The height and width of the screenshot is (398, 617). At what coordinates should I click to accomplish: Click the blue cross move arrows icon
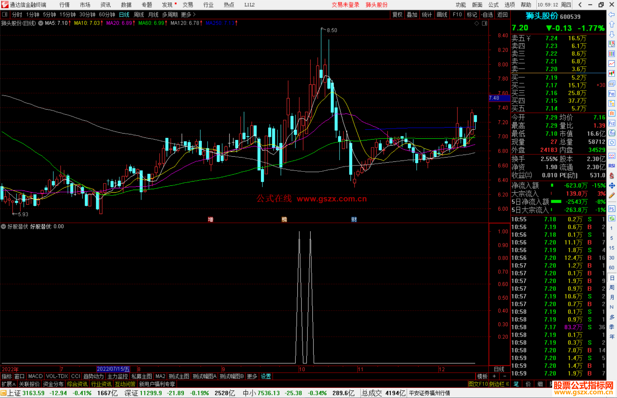[x=612, y=186]
